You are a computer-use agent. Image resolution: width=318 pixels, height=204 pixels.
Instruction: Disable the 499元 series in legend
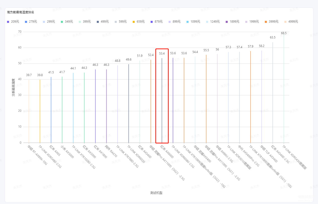click(x=103, y=22)
